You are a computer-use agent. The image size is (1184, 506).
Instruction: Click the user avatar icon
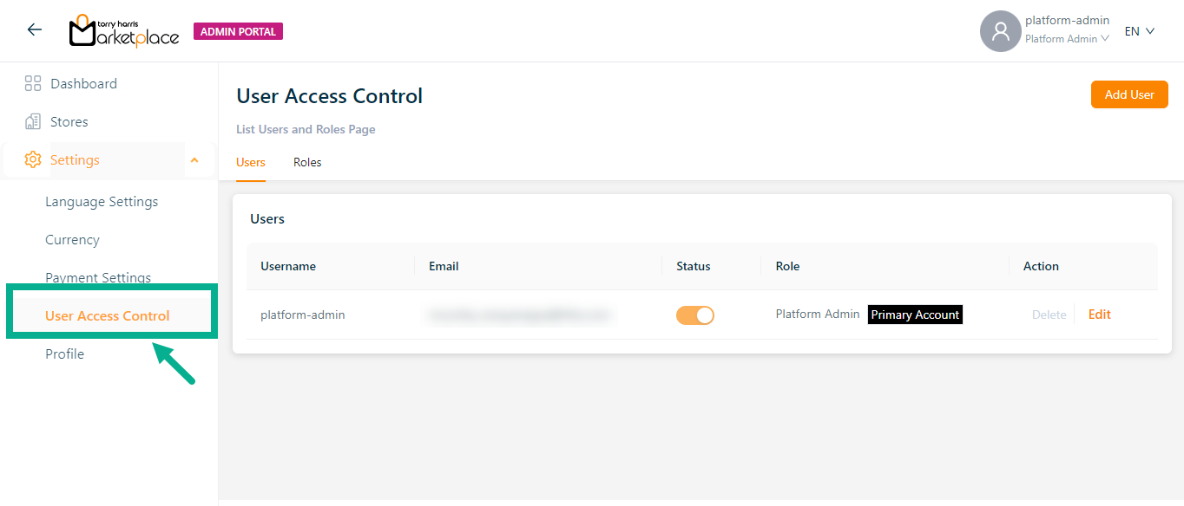(x=1000, y=31)
